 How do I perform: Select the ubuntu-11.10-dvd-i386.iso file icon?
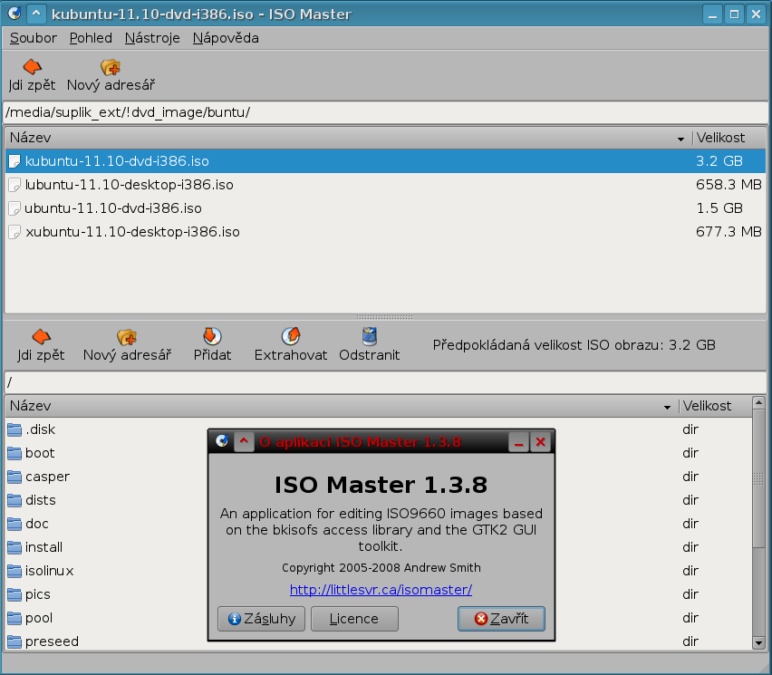click(x=14, y=208)
